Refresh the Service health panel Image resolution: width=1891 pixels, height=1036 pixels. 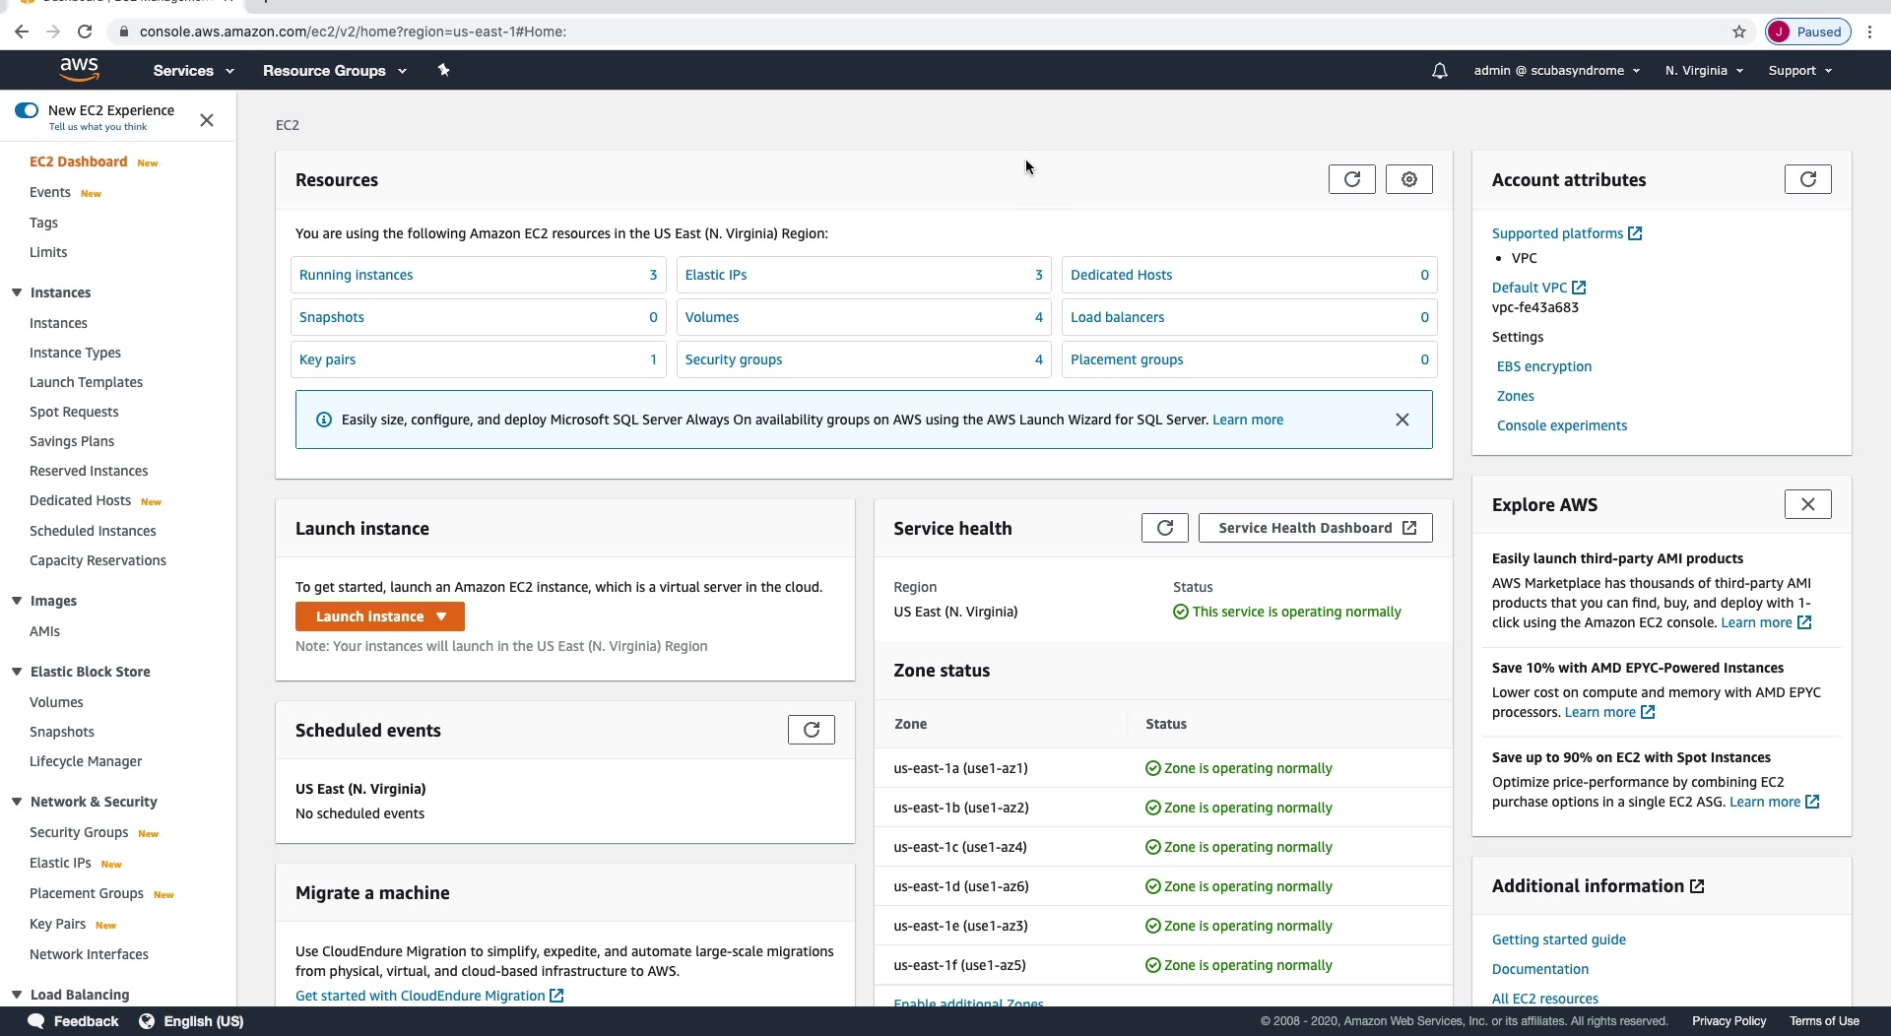tap(1164, 528)
